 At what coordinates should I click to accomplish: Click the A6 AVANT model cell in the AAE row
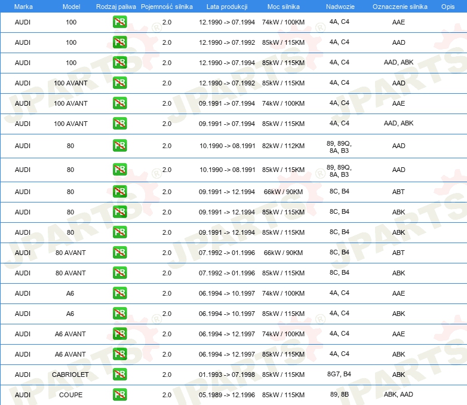pyautogui.click(x=70, y=334)
